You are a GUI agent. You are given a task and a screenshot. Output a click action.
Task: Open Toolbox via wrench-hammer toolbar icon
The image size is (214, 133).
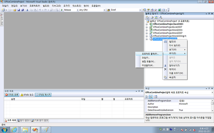tap(156, 10)
